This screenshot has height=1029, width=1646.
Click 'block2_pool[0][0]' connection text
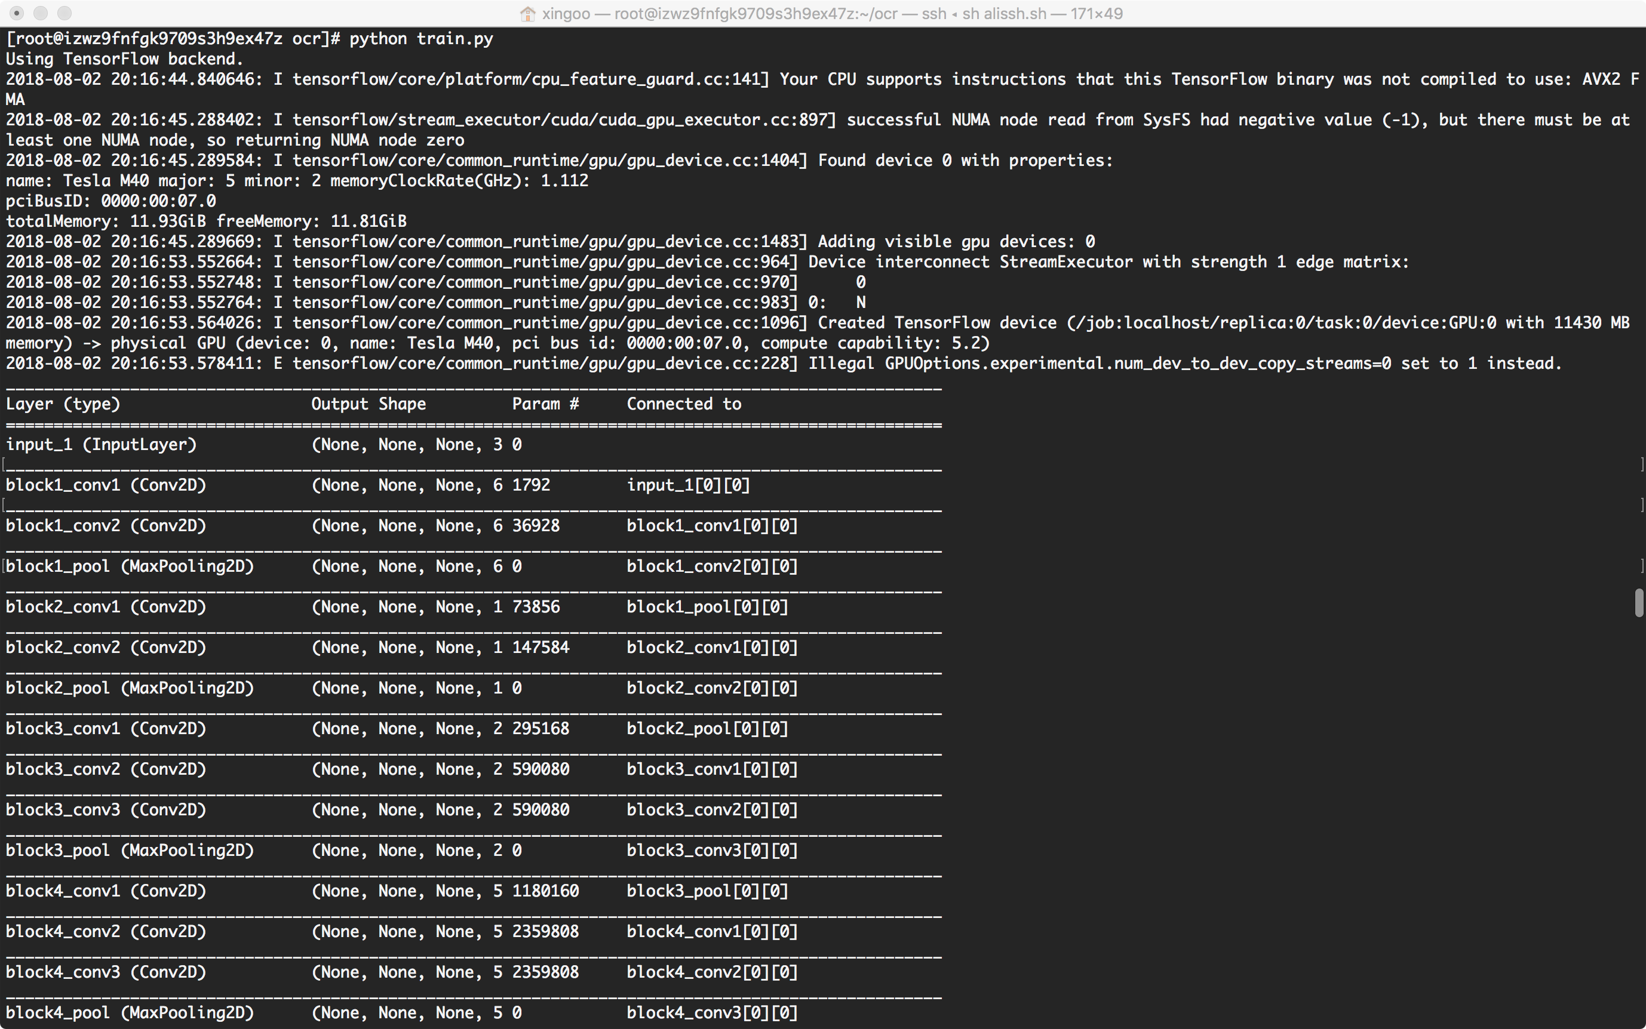tap(708, 729)
